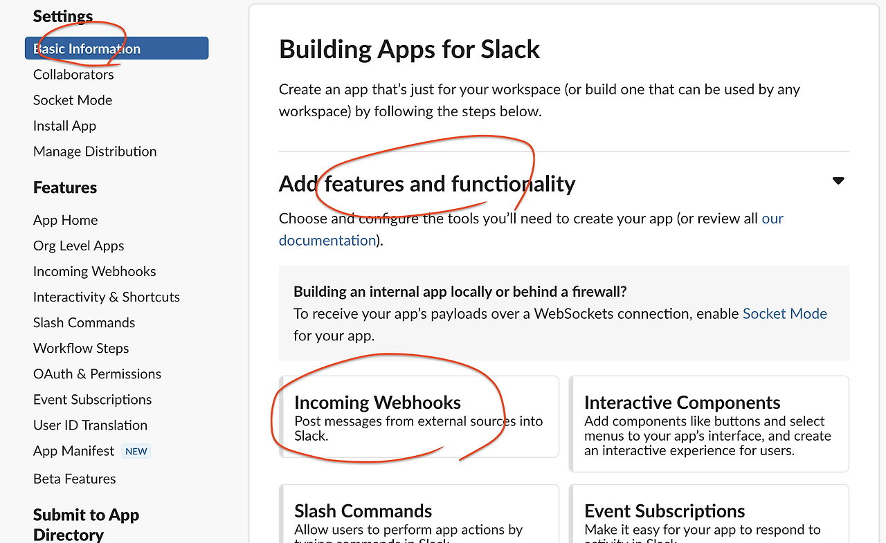Select Incoming Webhooks in the sidebar
The width and height of the screenshot is (886, 543).
94,271
